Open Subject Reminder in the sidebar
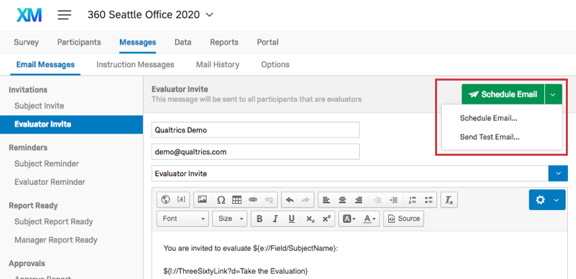 [47, 163]
